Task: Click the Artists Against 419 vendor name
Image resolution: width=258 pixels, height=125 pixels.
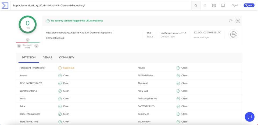Action: tap(148, 99)
